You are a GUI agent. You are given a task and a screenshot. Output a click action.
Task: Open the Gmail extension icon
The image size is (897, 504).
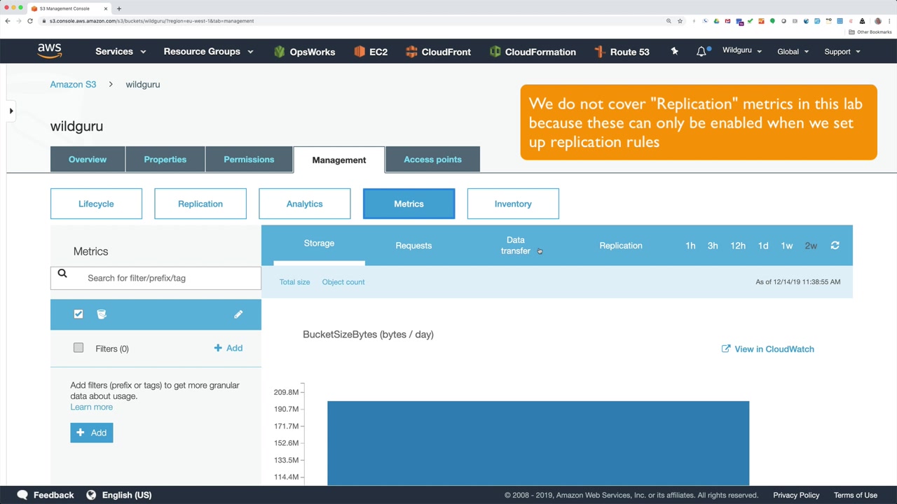727,21
